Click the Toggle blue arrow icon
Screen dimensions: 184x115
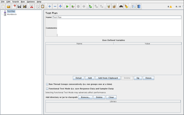click(x=60, y=6)
